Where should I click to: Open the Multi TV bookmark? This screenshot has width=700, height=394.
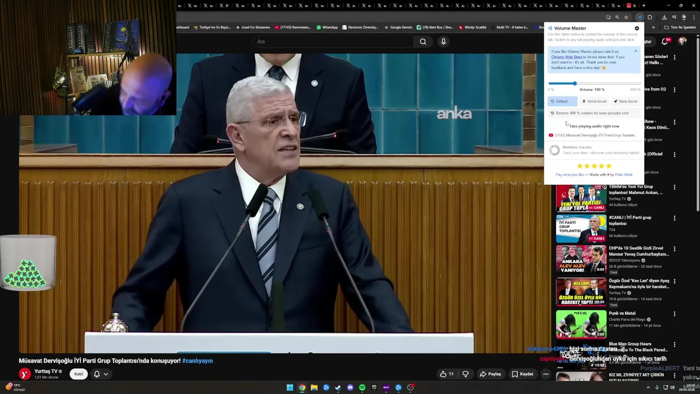[x=509, y=27]
